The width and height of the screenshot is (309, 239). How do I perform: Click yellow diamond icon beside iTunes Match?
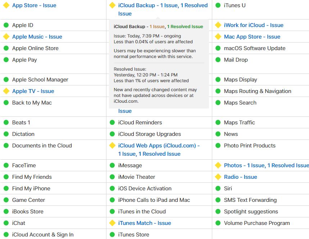(x=112, y=223)
